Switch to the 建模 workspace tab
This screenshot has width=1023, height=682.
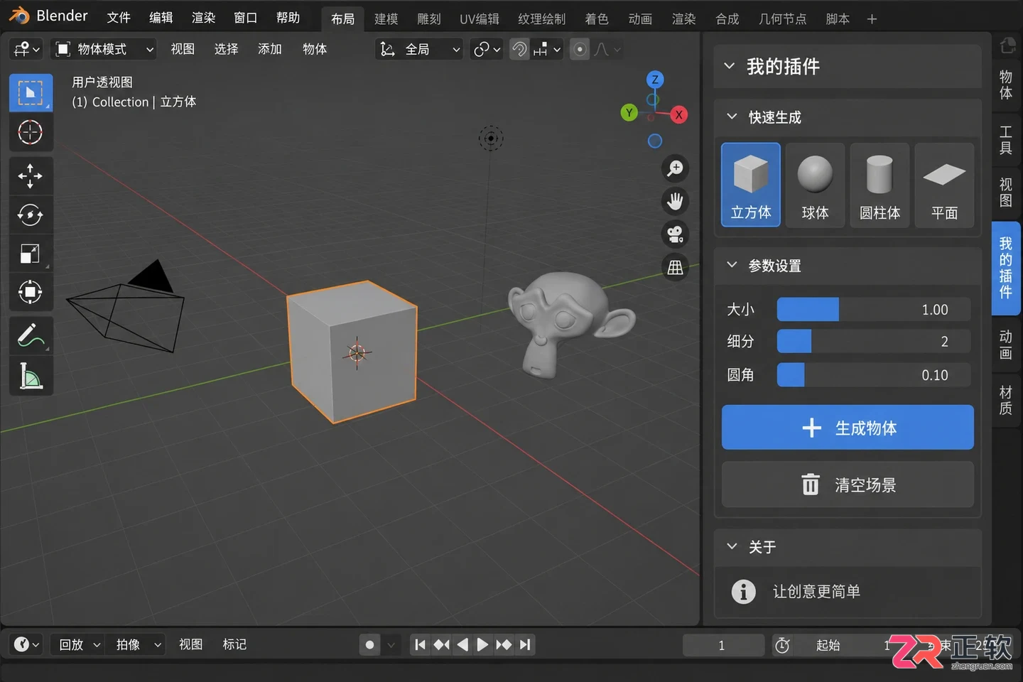pos(386,19)
